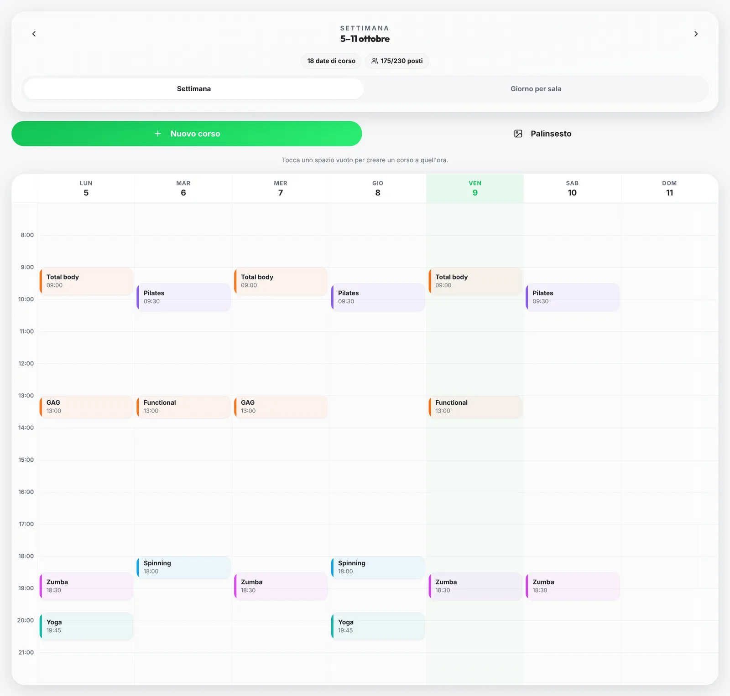The height and width of the screenshot is (696, 730).
Task: Open Monday's Yoga 19:45 class
Action: coord(86,626)
